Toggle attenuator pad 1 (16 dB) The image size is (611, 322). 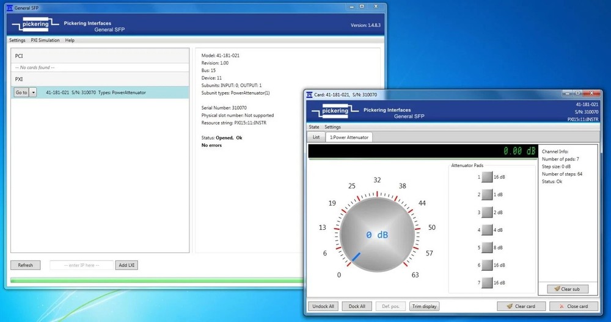487,177
